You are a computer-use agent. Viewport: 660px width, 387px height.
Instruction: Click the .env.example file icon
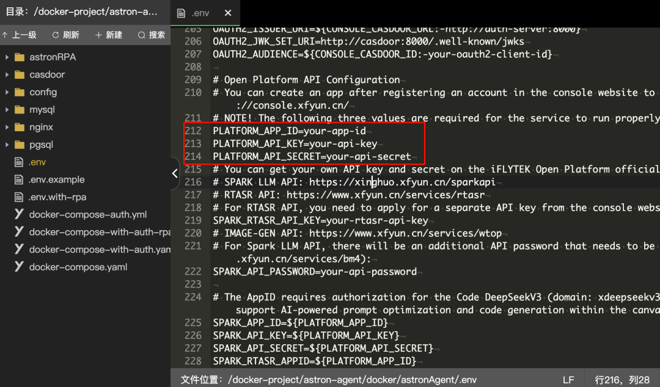[18, 179]
